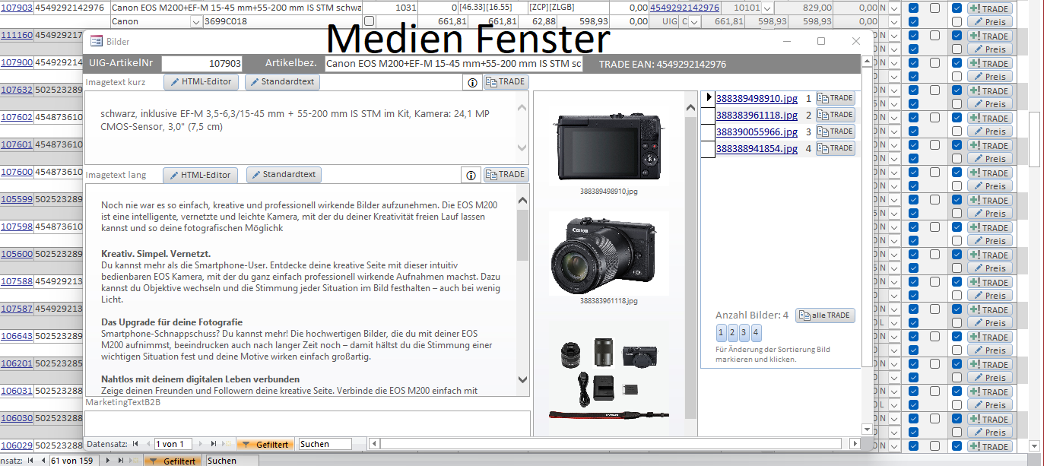
Task: Click the green plus TRADE button in row 107903
Action: point(989,8)
